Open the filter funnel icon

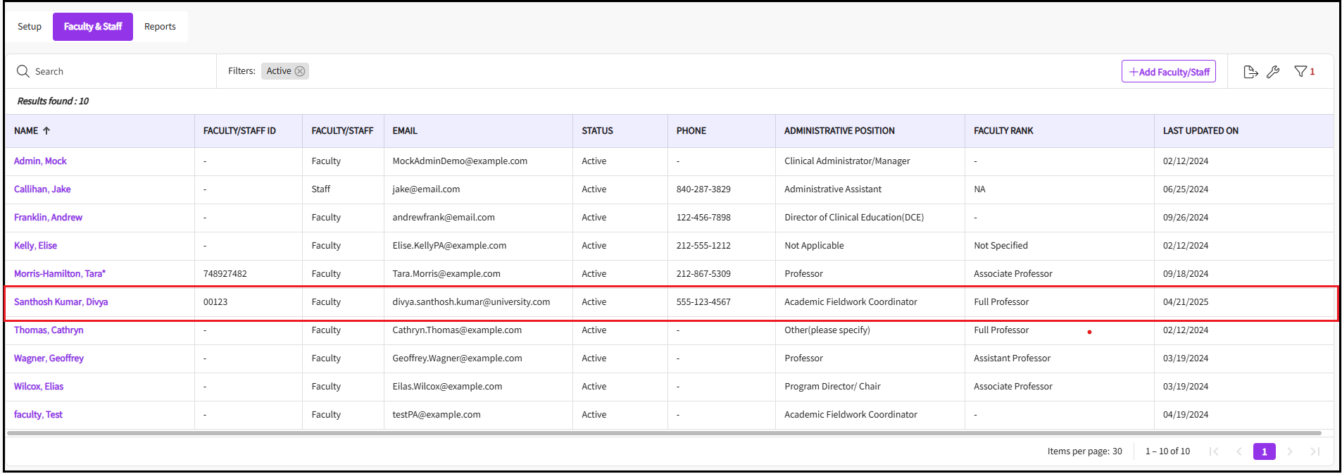pos(1300,72)
